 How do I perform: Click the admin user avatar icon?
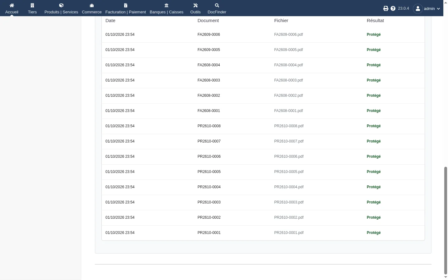coord(418,8)
